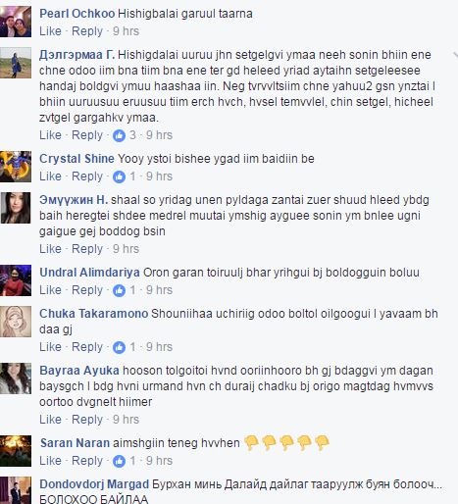The image size is (458, 504).
Task: Like Bayraa Ayuka's comment
Action: [x=50, y=420]
